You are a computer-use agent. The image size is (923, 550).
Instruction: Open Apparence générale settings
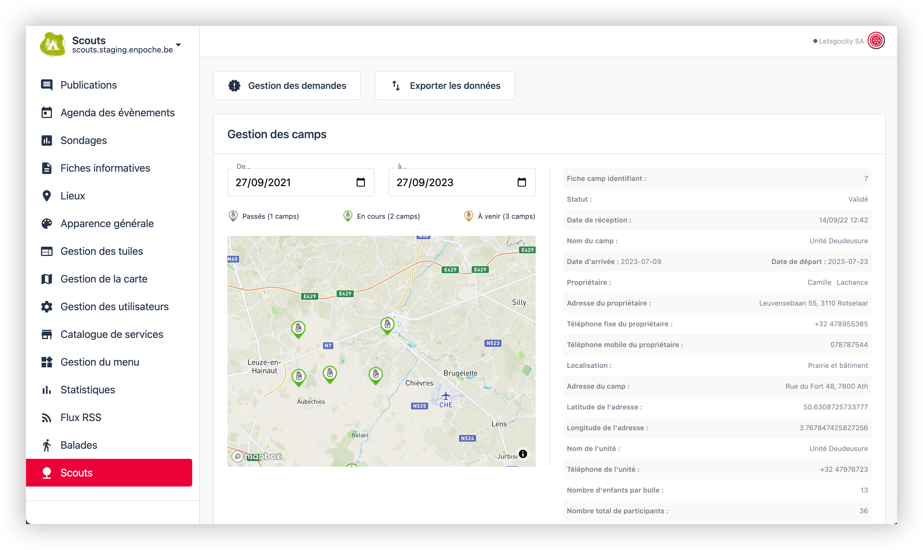(107, 223)
